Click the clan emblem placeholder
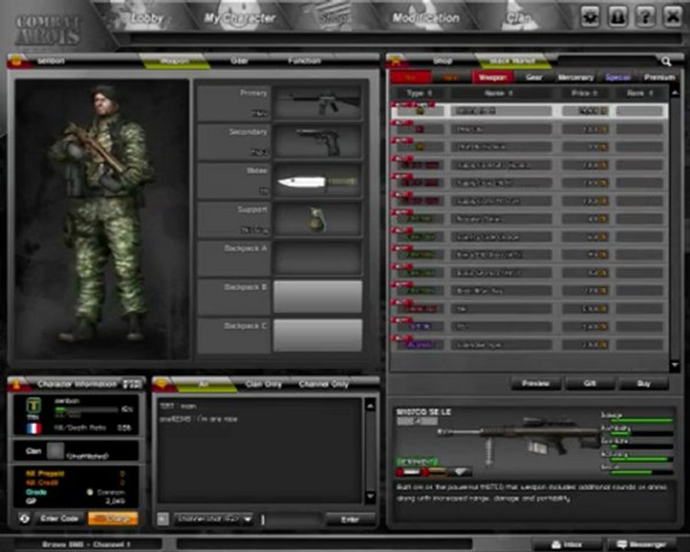690x552 pixels. (x=55, y=452)
